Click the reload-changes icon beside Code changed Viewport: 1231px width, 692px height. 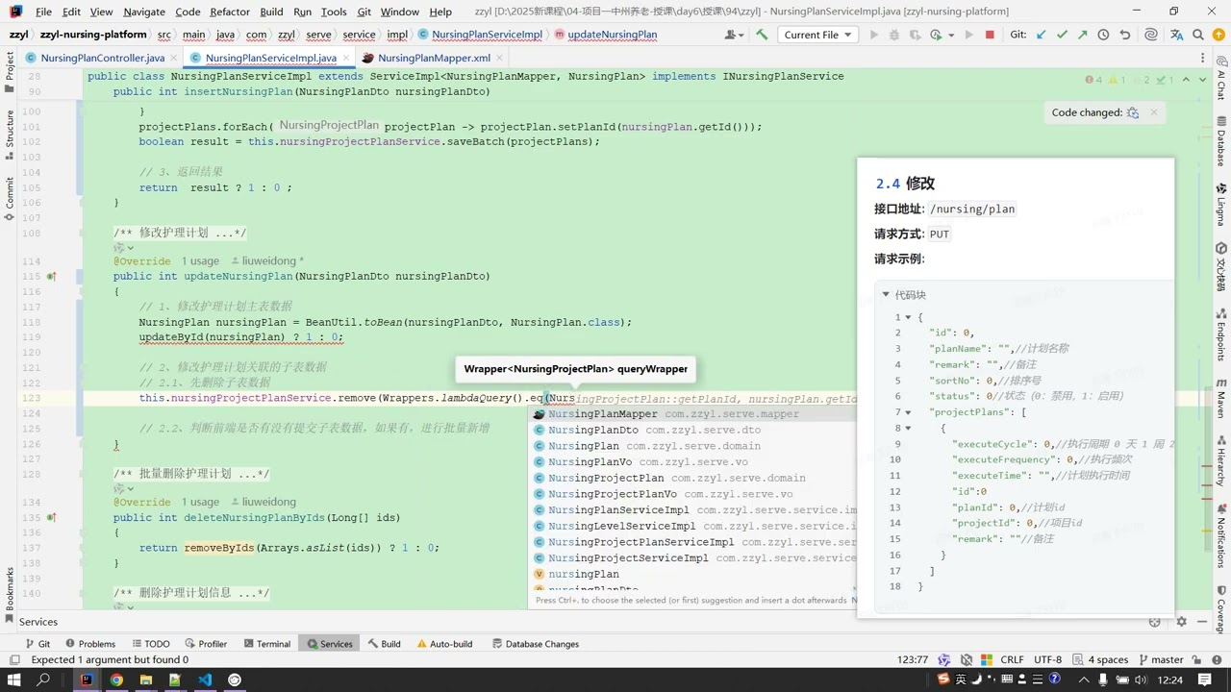tap(1133, 112)
